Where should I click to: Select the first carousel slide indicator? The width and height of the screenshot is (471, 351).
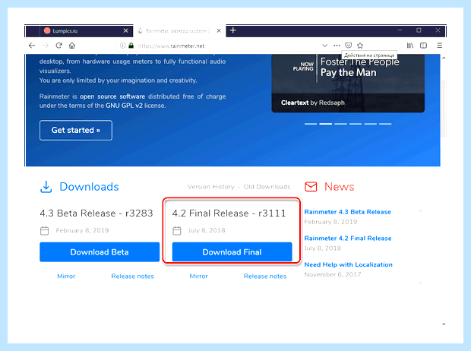311,124
